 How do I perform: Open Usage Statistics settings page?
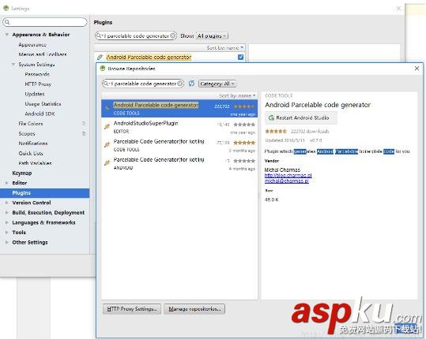pyautogui.click(x=43, y=104)
